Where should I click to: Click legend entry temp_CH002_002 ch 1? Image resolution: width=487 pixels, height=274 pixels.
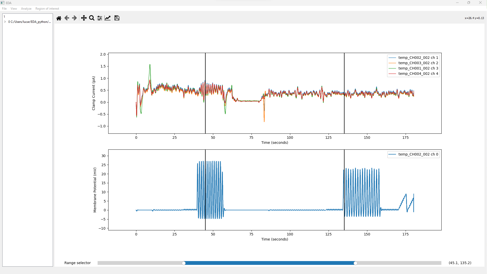[x=413, y=58]
